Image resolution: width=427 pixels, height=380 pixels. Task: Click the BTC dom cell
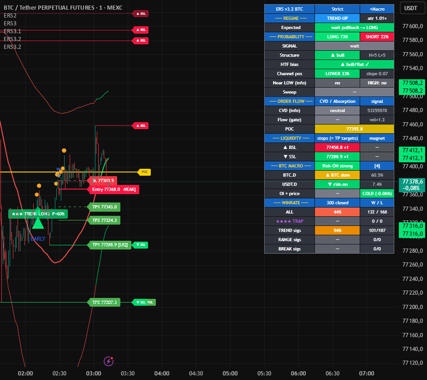point(338,175)
